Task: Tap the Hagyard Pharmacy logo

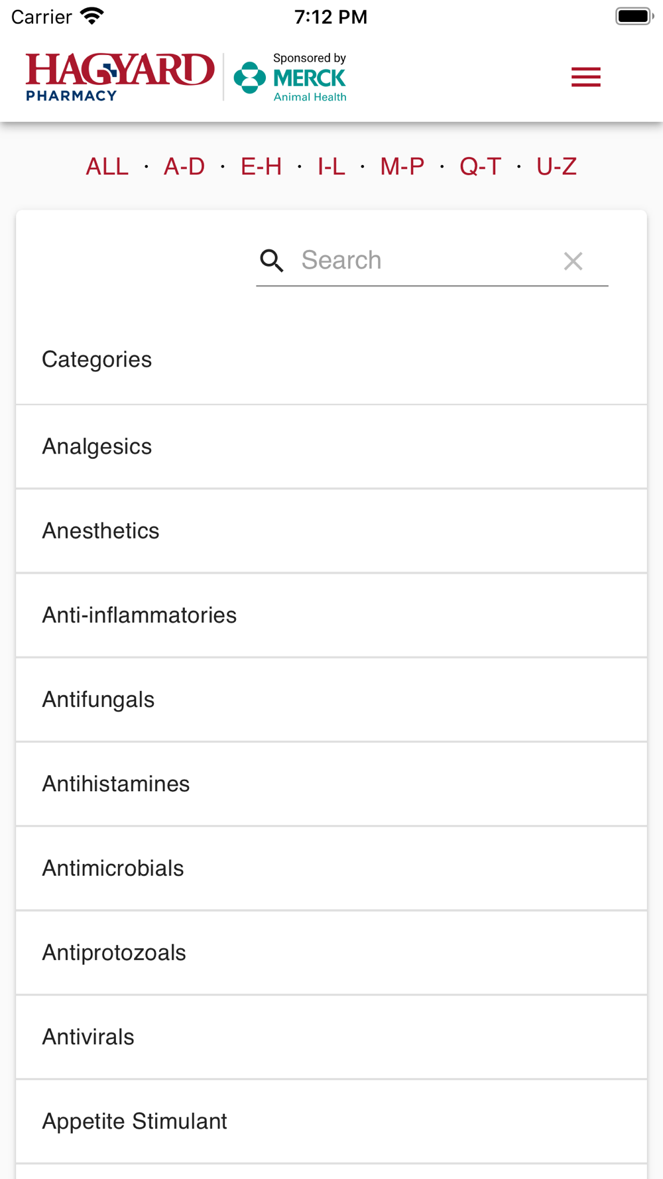Action: pyautogui.click(x=120, y=77)
